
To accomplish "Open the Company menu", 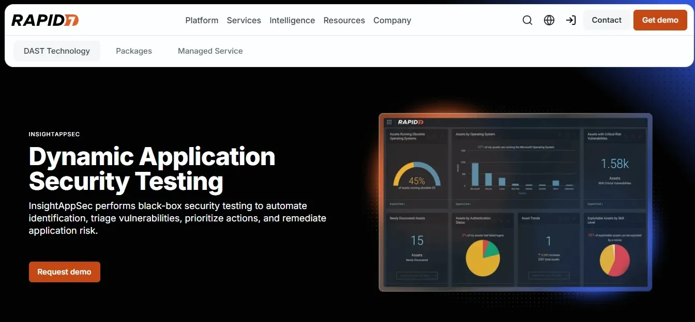I will pyautogui.click(x=392, y=20).
